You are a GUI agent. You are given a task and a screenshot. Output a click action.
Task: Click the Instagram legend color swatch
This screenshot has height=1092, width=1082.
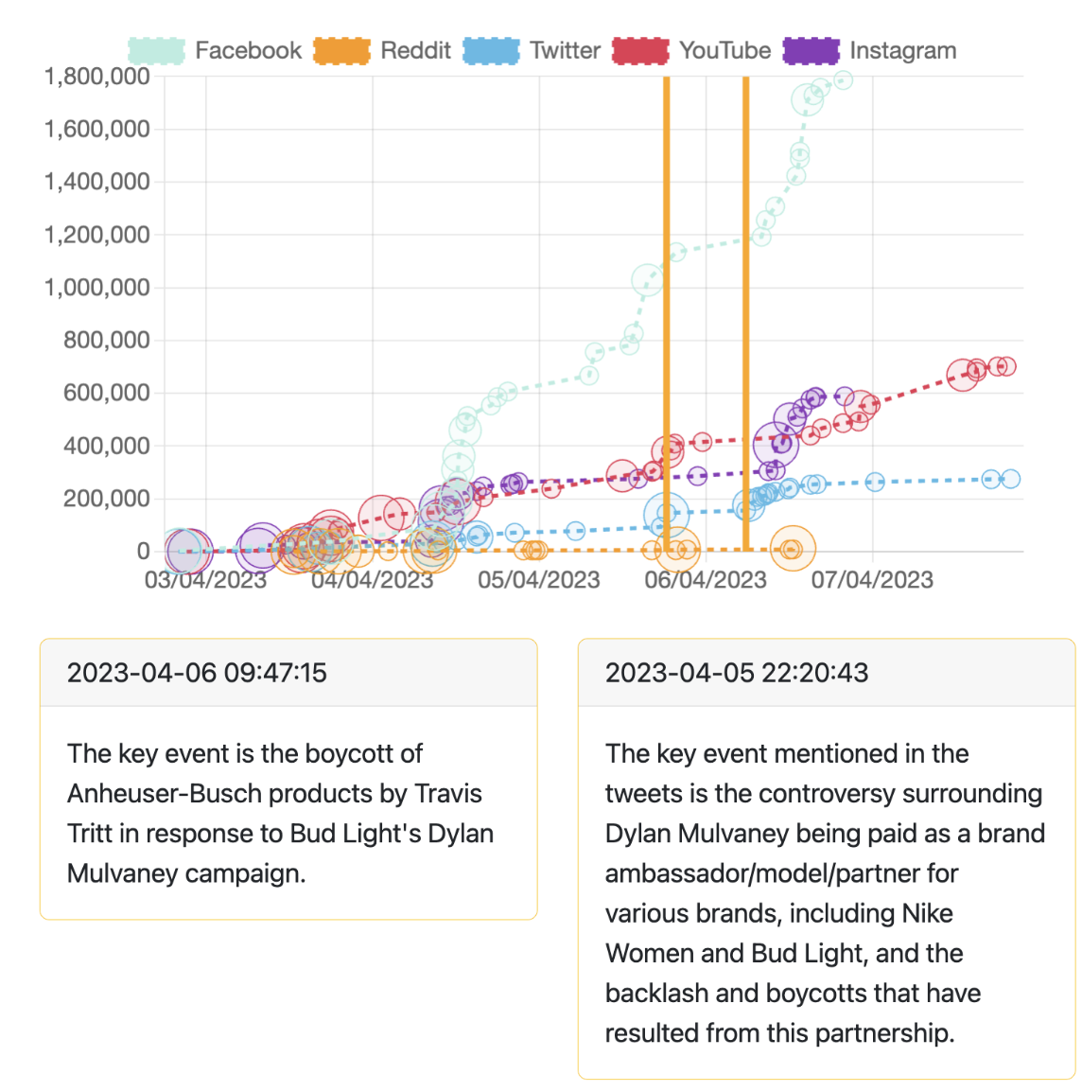[811, 51]
